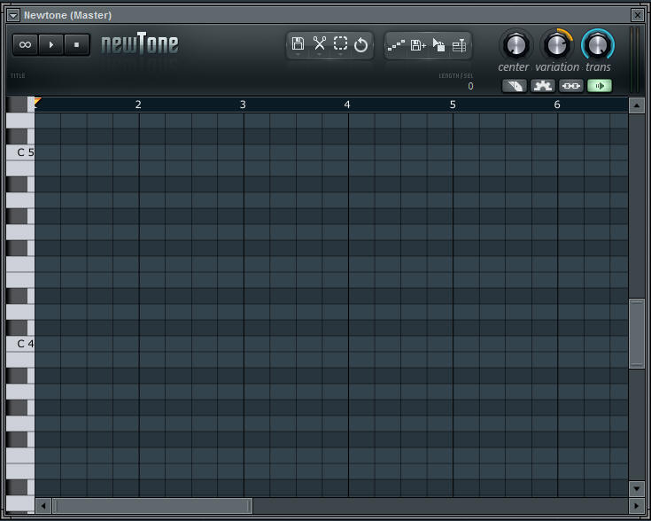Click the C 5 piano key

coord(19,152)
